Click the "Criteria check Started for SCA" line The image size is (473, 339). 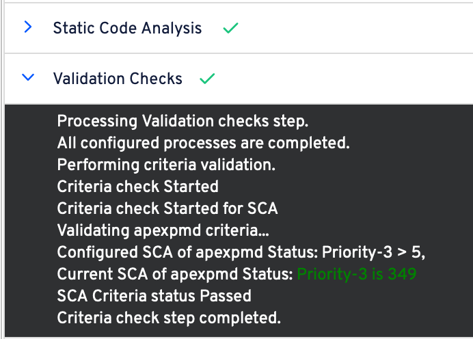pyautogui.click(x=167, y=208)
